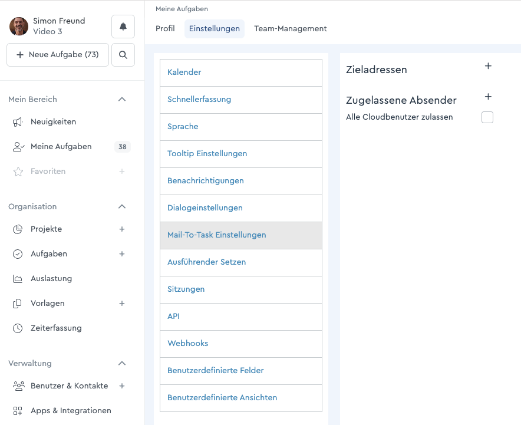Screen dimensions: 521x425
Task: Go to Projekte
Action: [46, 229]
